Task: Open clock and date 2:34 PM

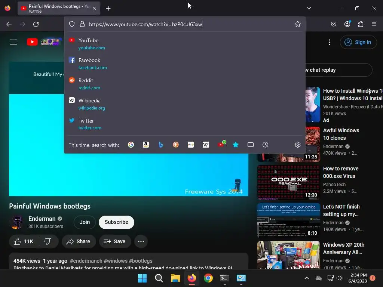Action: (x=357, y=278)
